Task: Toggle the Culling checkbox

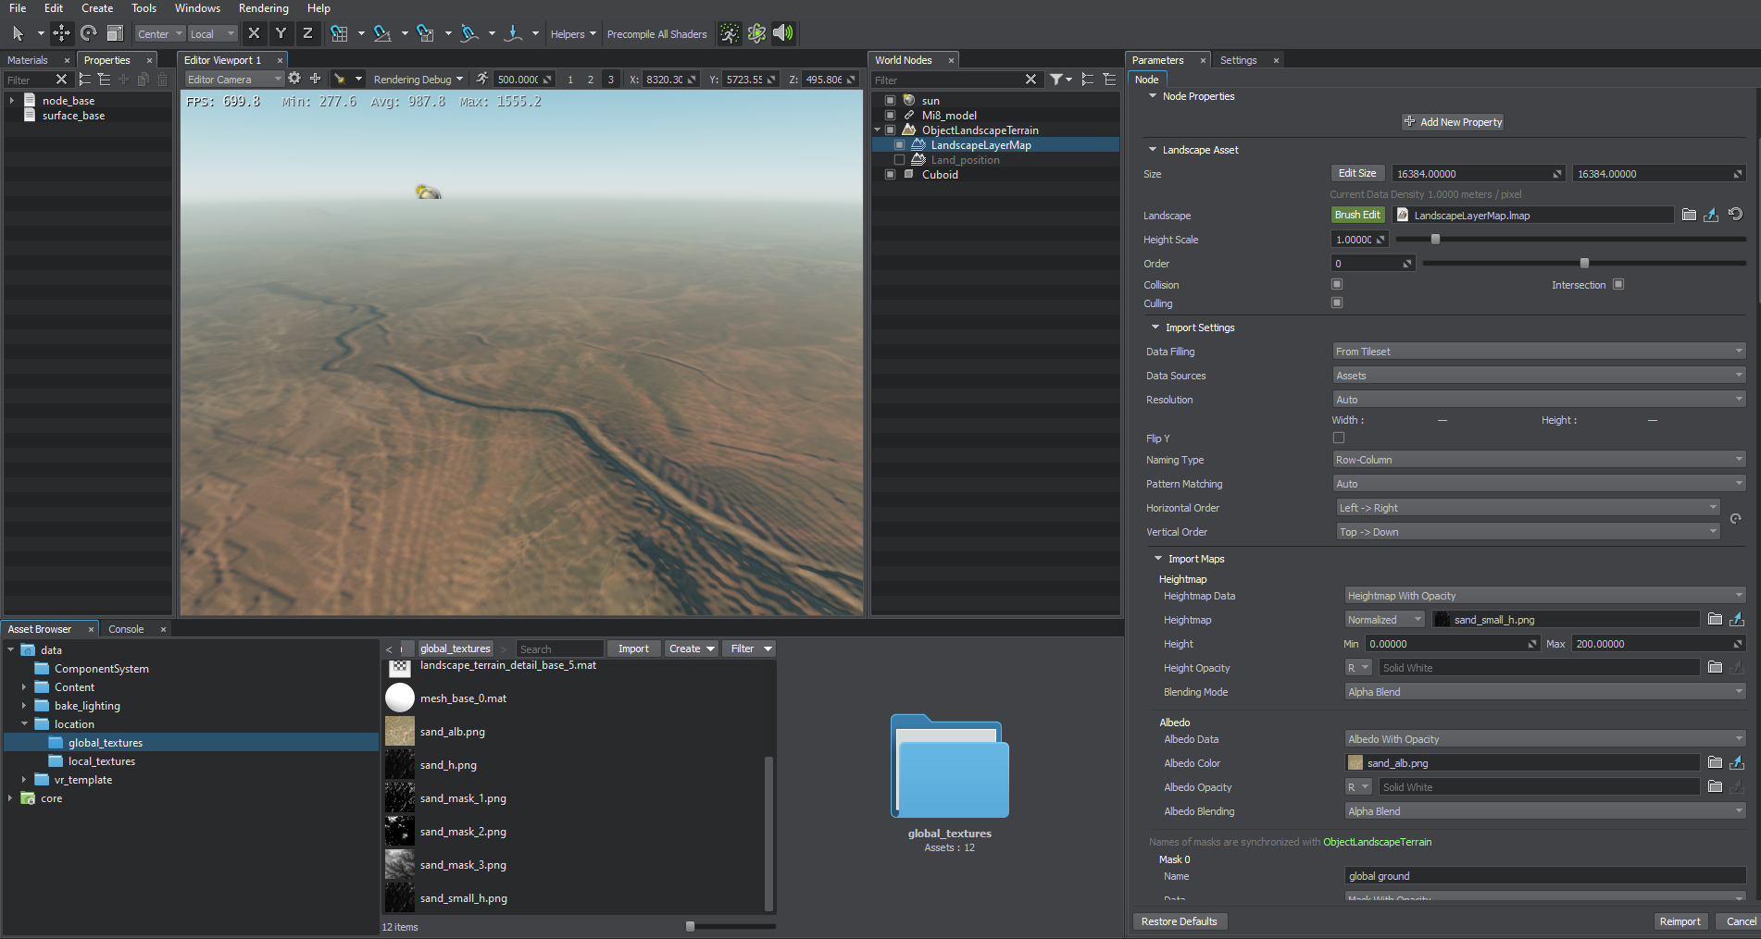Action: [x=1337, y=303]
